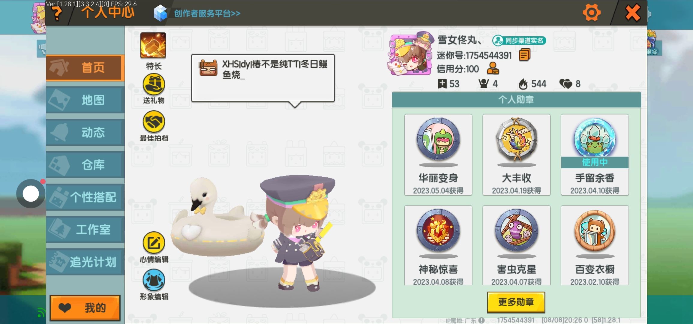
Task: Click the IP属地 info exclamation icon
Action: point(481,320)
